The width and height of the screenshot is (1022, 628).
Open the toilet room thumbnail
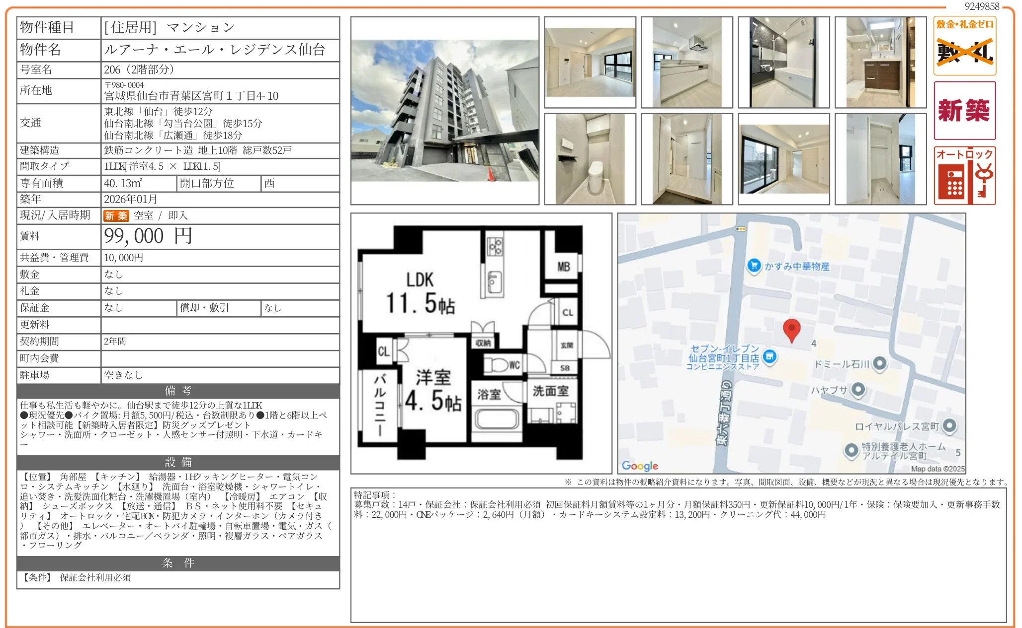[x=590, y=159]
